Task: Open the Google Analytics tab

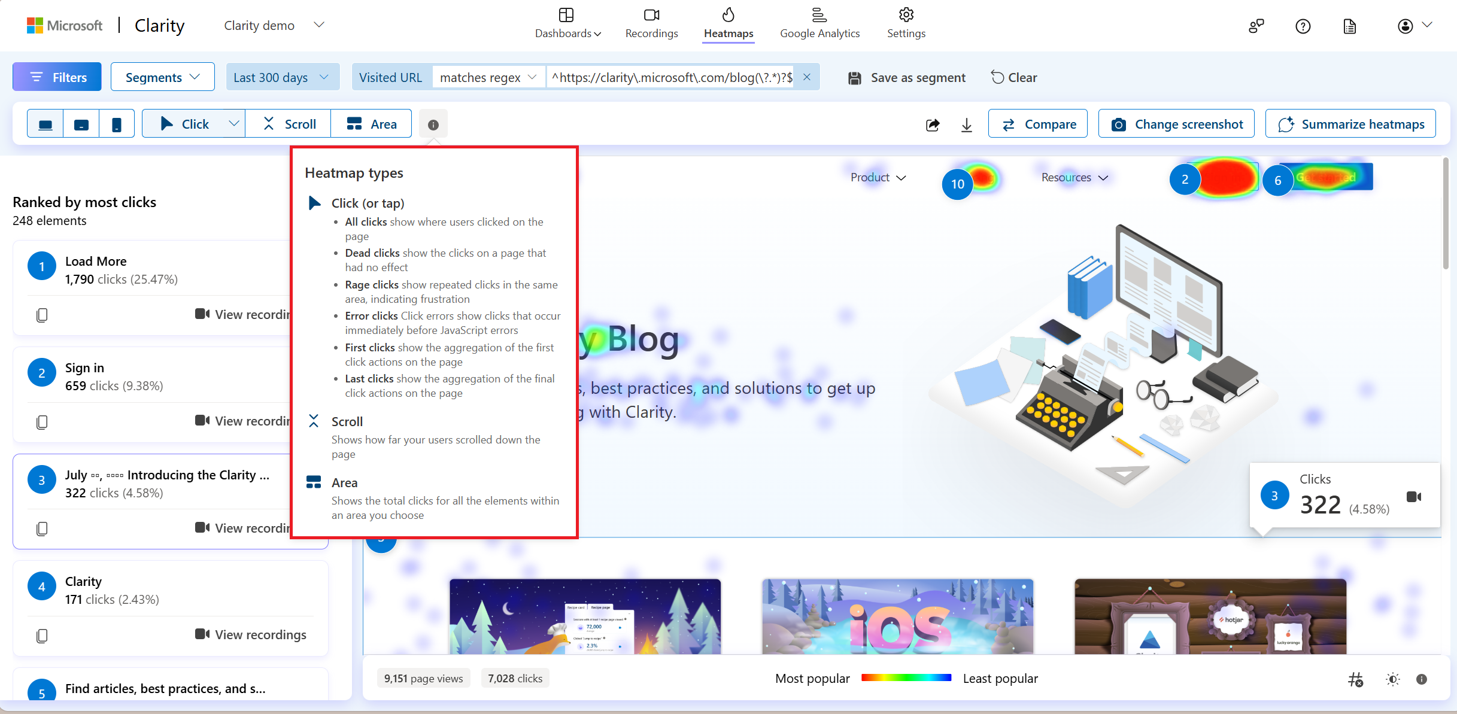Action: [821, 25]
